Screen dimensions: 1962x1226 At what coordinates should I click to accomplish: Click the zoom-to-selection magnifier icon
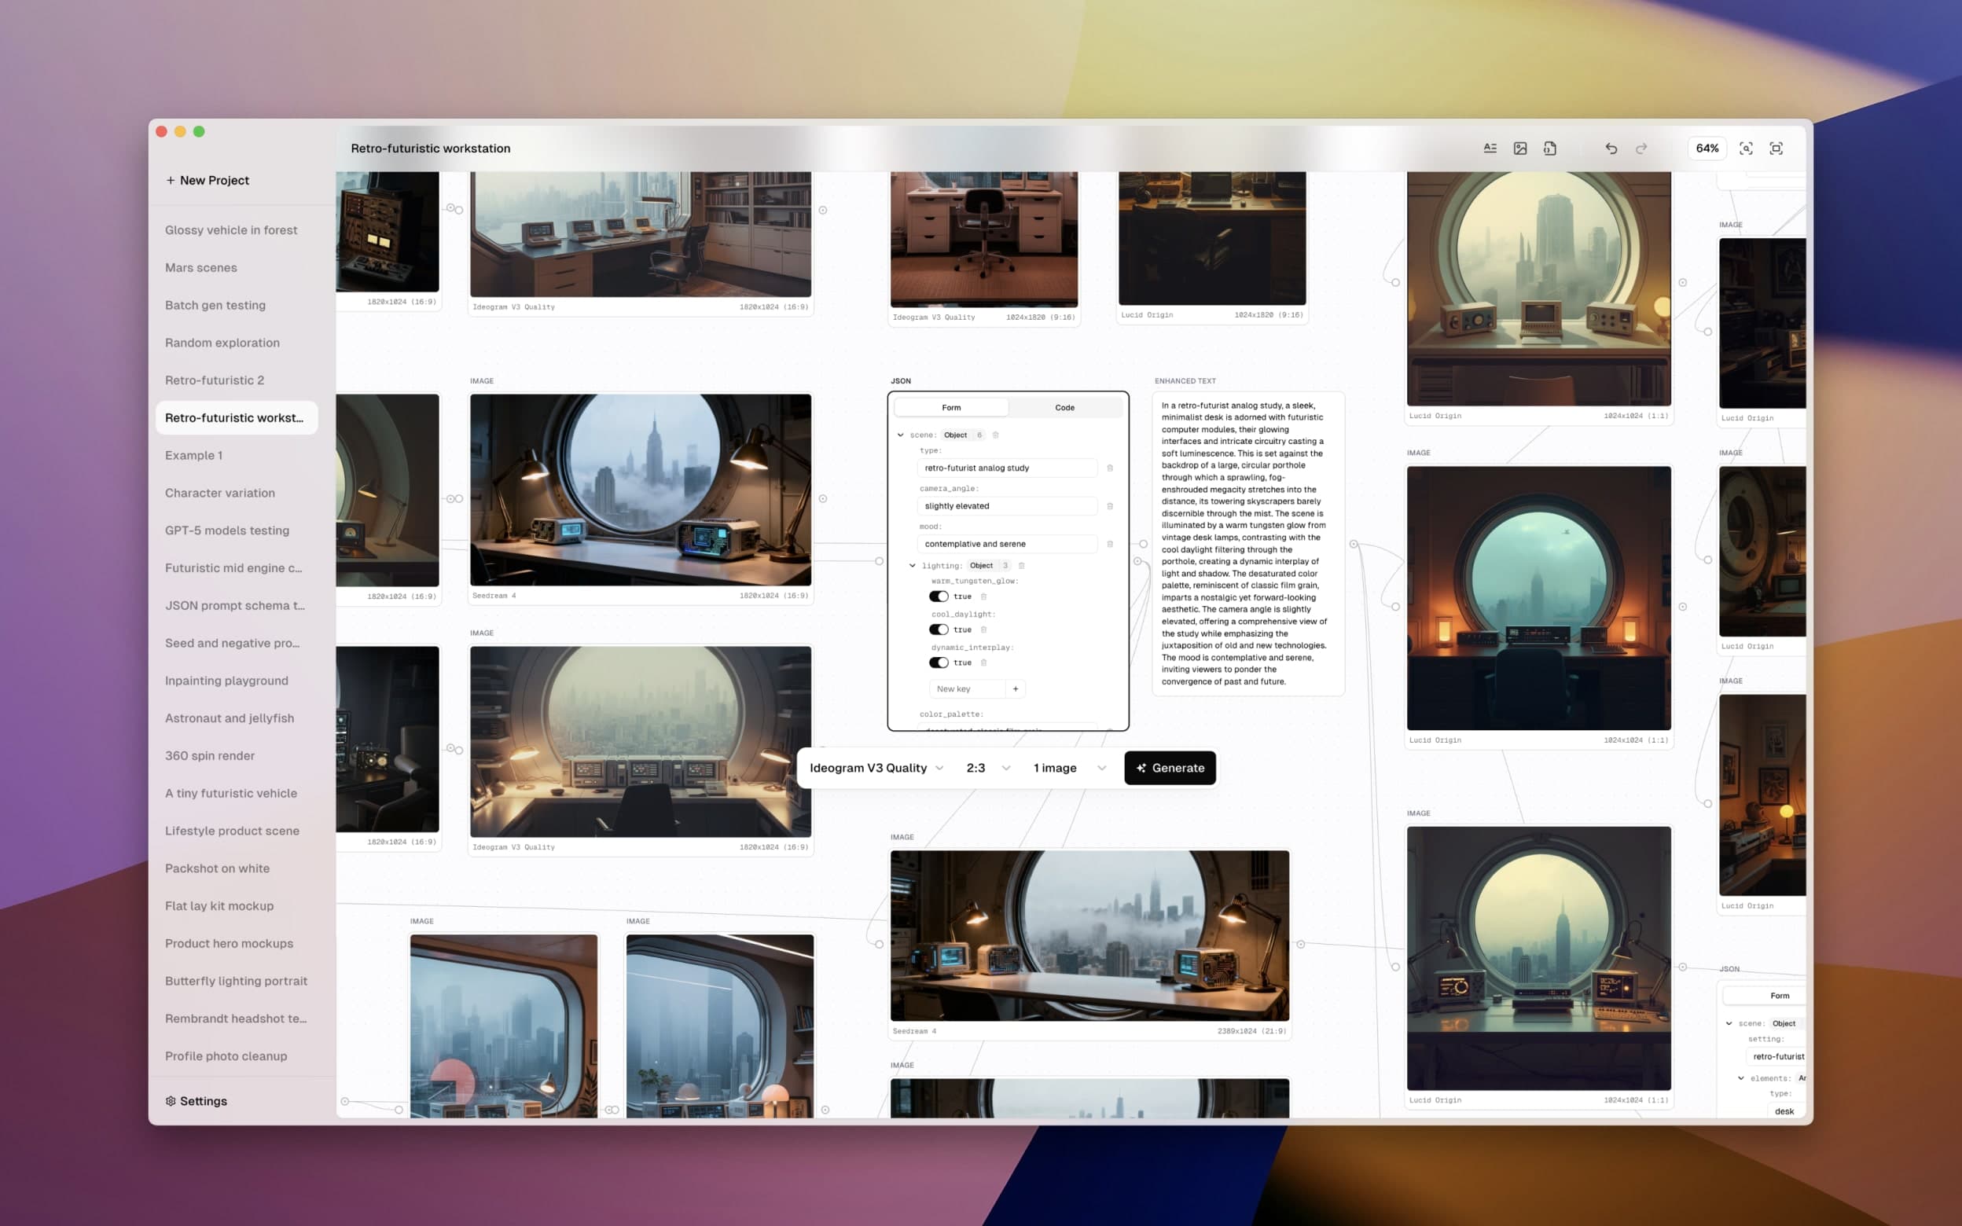coord(1746,149)
